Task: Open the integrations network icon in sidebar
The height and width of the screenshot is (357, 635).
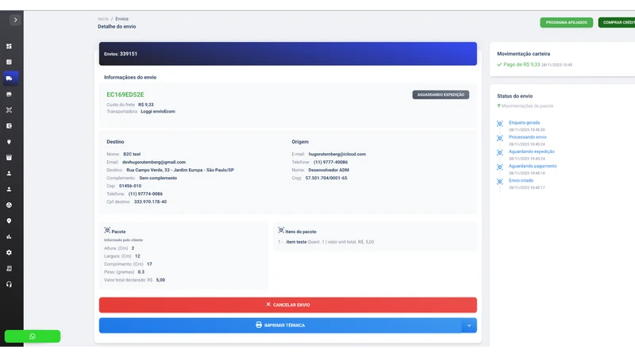Action: (x=9, y=110)
